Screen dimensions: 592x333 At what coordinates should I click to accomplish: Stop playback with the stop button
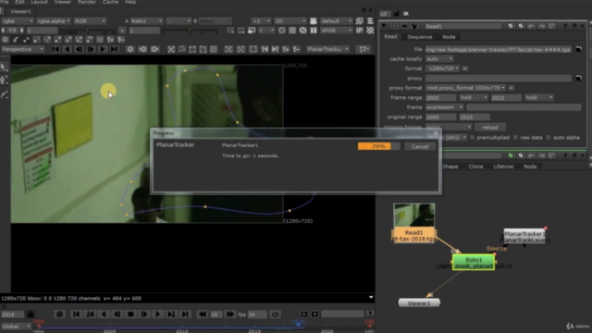click(x=130, y=314)
